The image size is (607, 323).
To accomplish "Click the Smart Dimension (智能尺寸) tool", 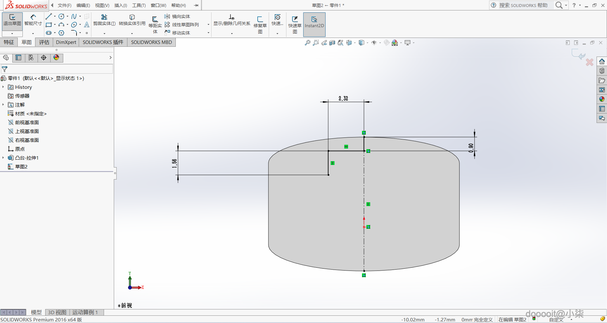I will tap(33, 20).
